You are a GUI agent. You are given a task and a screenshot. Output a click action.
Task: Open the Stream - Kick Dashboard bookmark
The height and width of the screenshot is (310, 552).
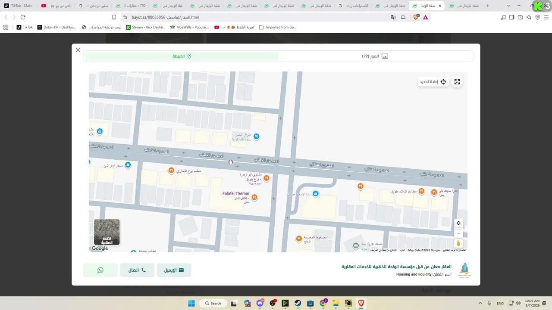tap(146, 27)
